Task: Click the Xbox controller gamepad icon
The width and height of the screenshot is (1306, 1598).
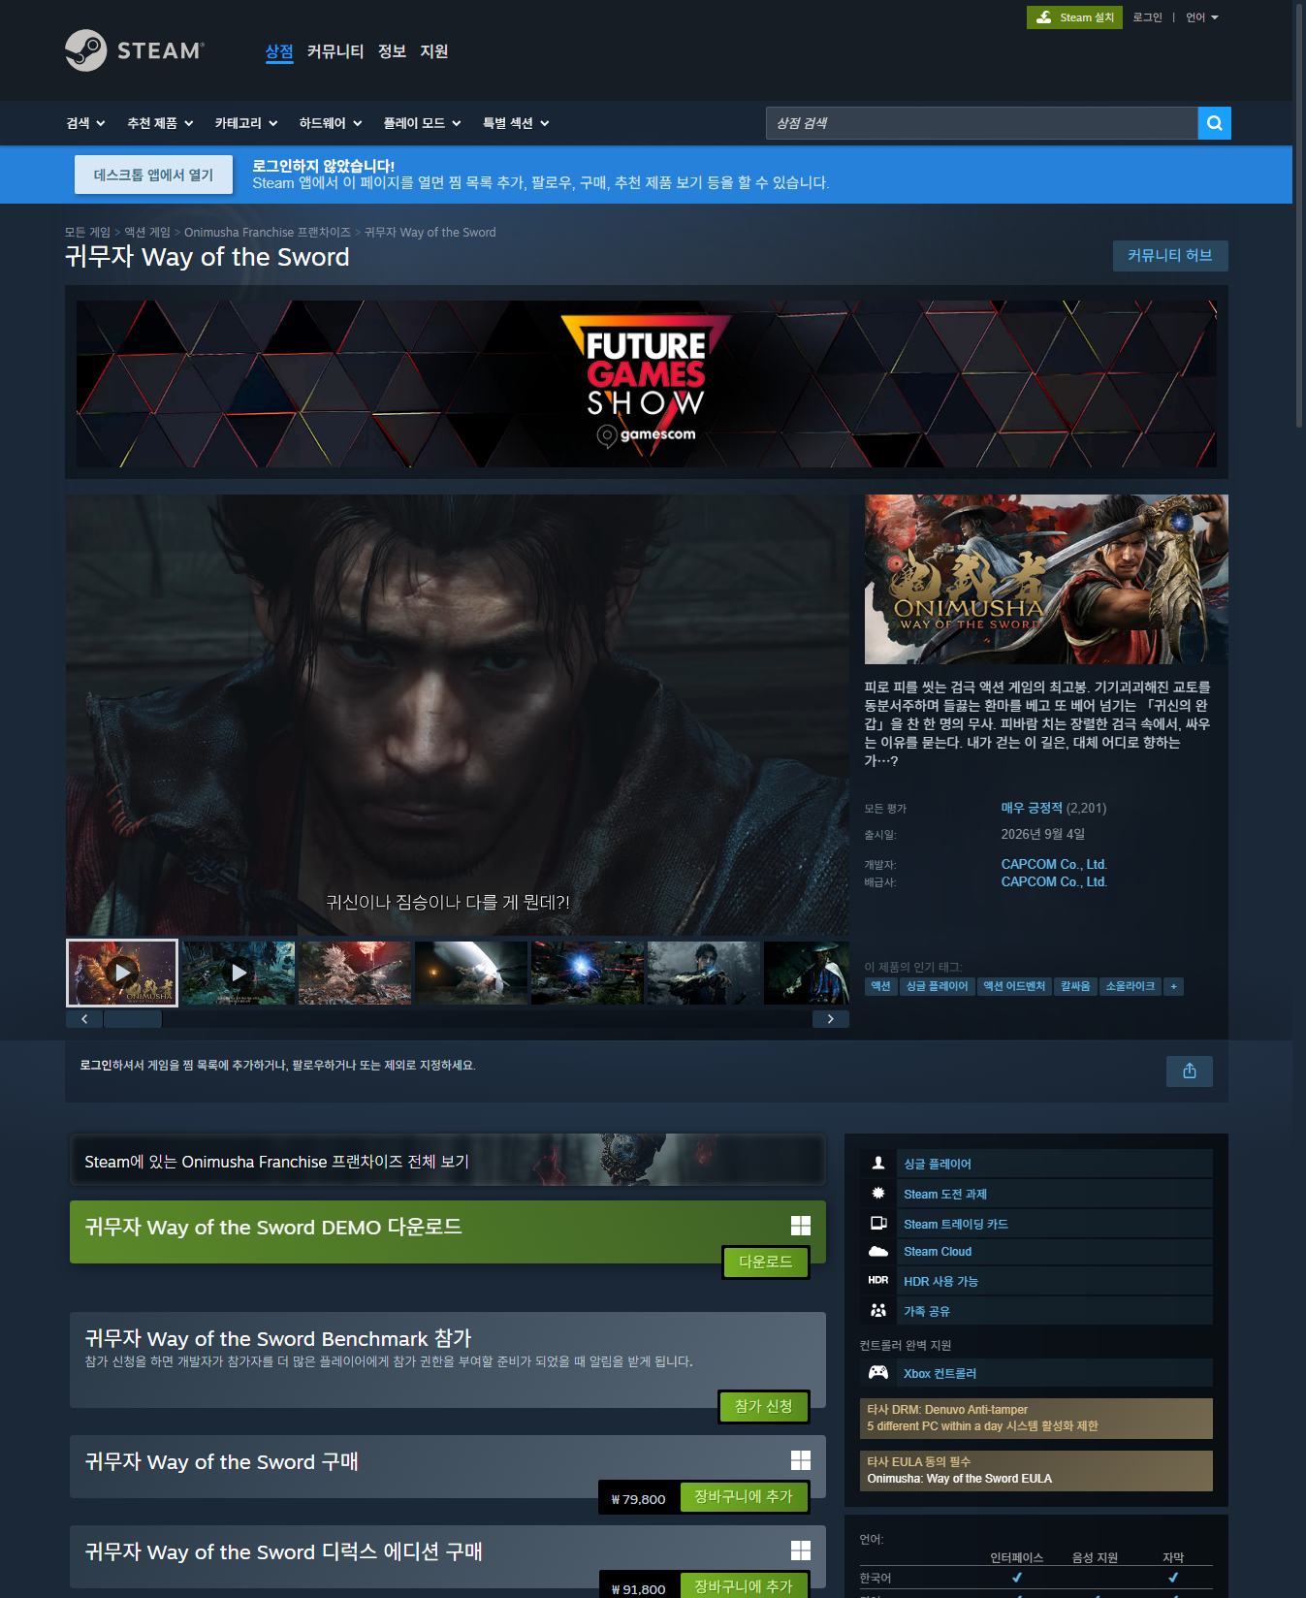Action: point(878,1373)
